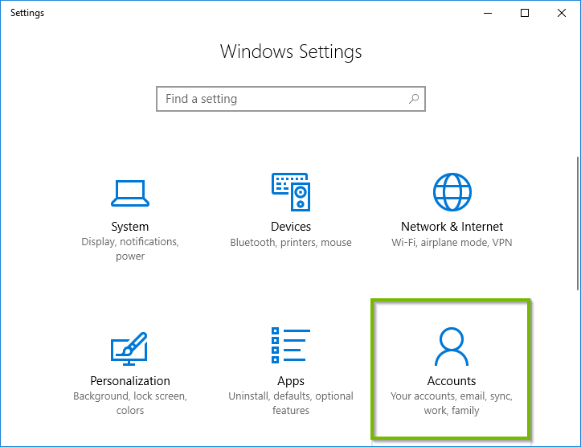Click the Network & Internet globe icon
Viewport: 581px width, 447px height.
452,192
